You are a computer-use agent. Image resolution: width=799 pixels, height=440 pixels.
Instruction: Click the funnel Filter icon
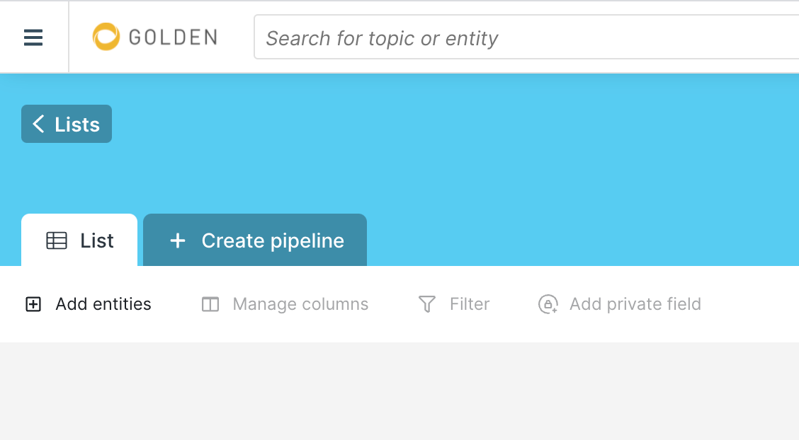[427, 304]
